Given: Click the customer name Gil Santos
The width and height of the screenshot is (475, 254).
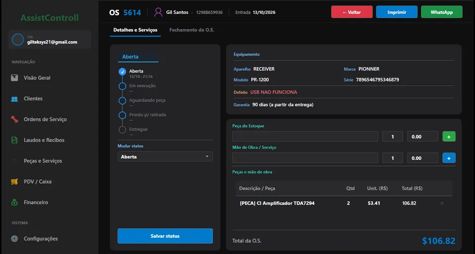Looking at the screenshot, I should [177, 12].
